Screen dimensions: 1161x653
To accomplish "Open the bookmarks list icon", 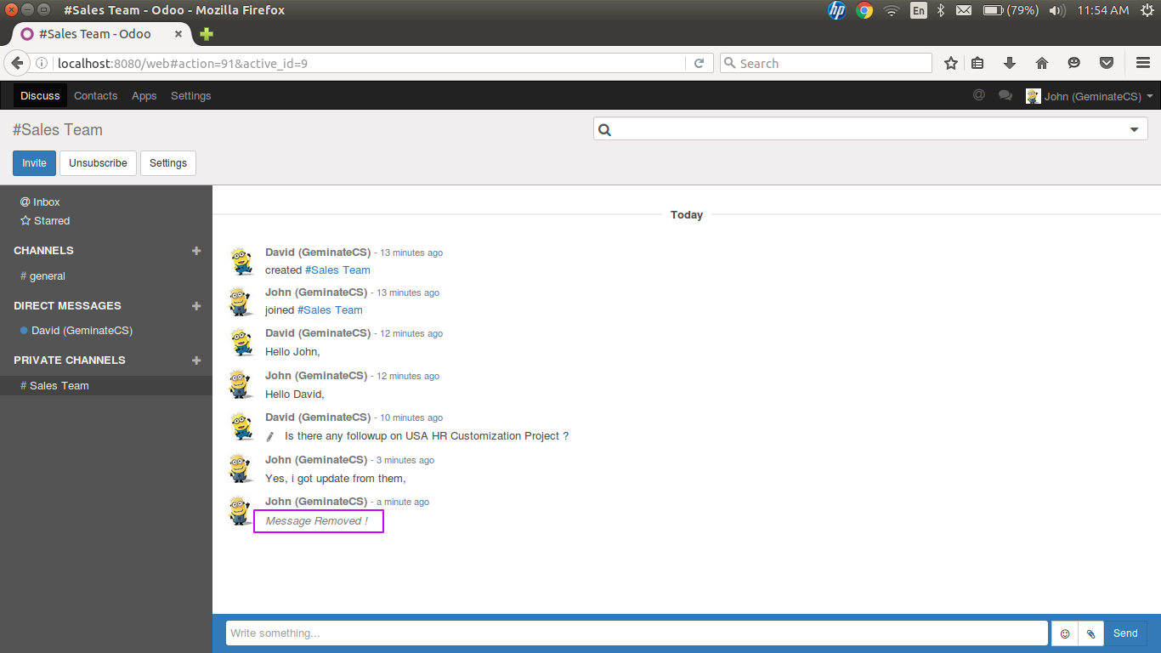I will click(977, 63).
